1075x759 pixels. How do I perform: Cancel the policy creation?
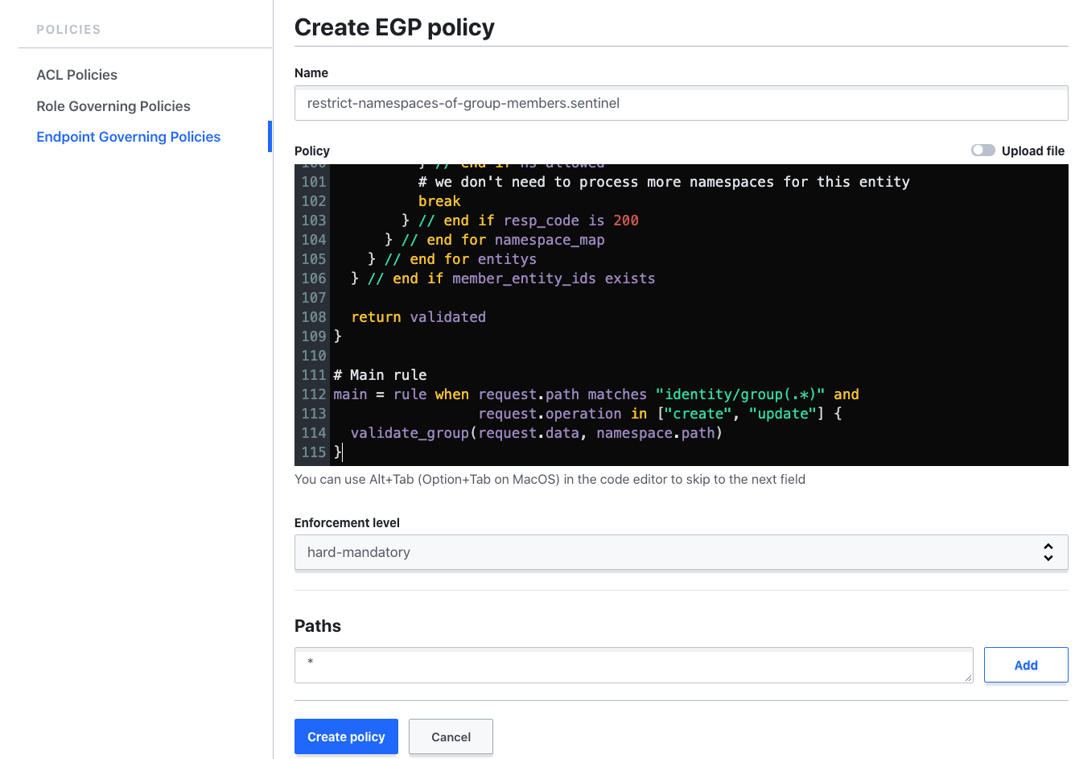click(x=451, y=736)
